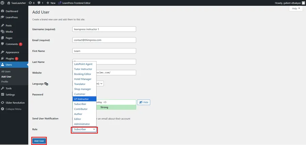Screen dimensions: 306x145
Task: Click the user avatar in the admin bar
Action: [x=303, y=3]
